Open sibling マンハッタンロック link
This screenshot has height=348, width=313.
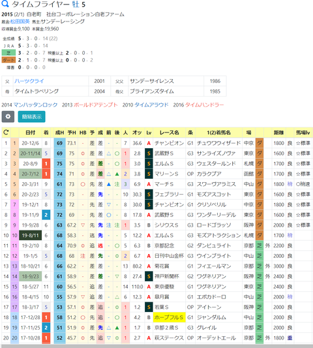tap(35, 104)
